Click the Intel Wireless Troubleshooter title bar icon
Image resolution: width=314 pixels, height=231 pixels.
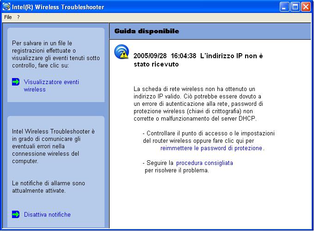(6, 6)
